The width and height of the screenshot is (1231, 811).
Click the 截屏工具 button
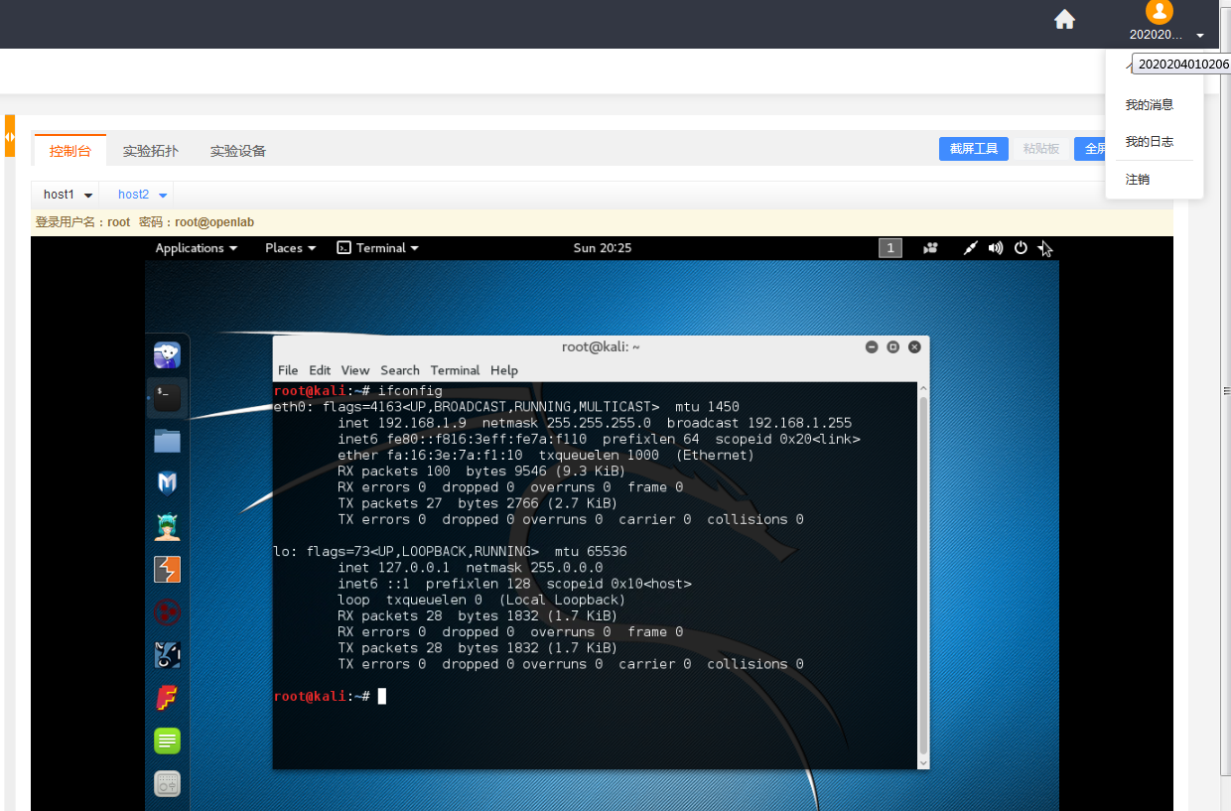tap(974, 149)
